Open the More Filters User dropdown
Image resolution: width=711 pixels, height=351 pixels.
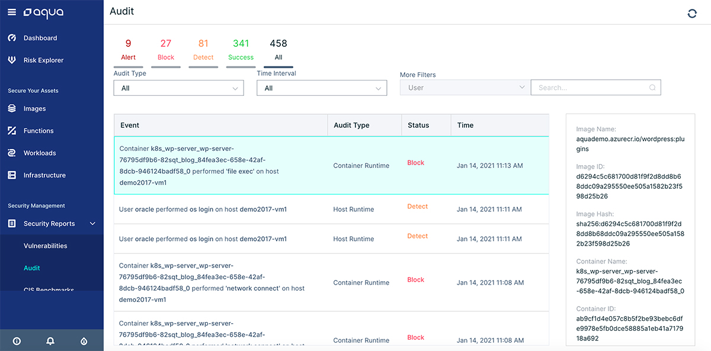(465, 88)
